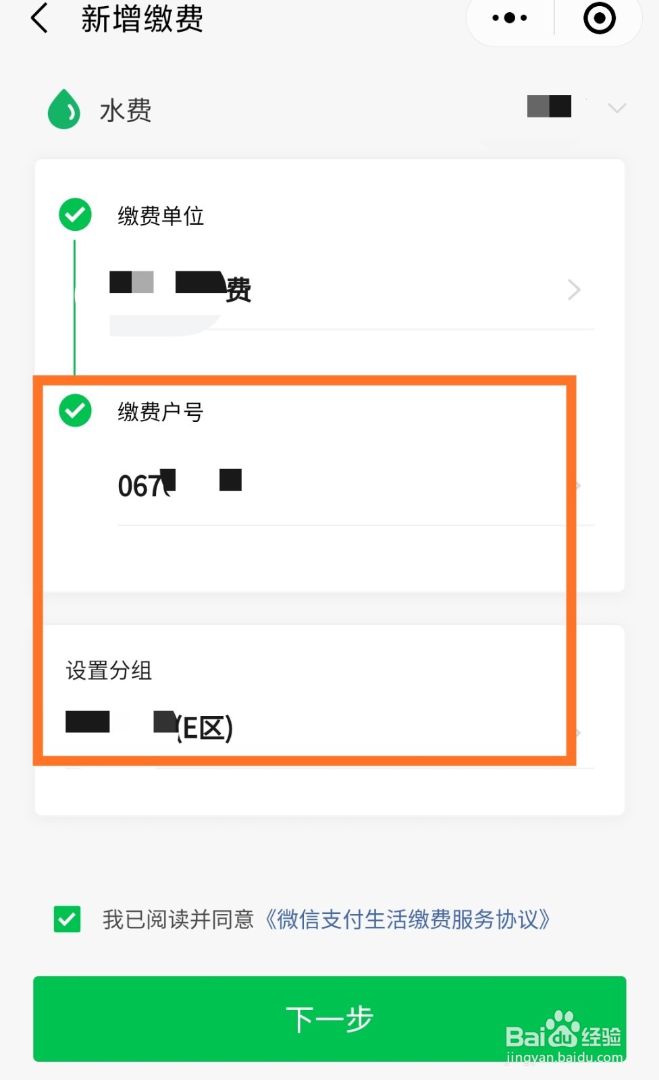
Task: Open payment unit selection chevron
Action: click(x=574, y=290)
